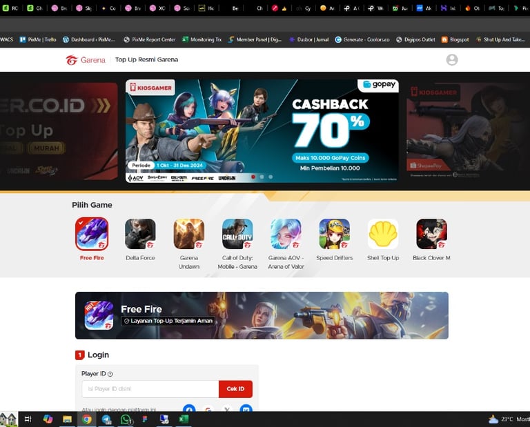Open Excel from the taskbar
Screen dimensions: 530x427
pyautogui.click(x=184, y=419)
